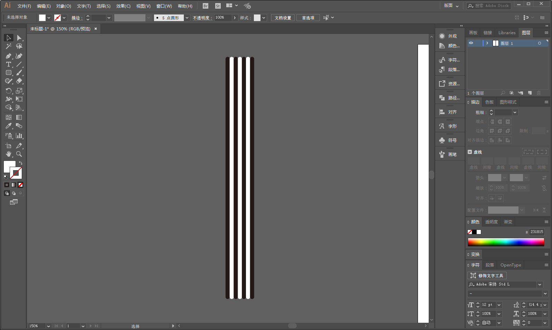552x330 pixels.
Task: Open the 样式 style dropdown
Action: click(264, 18)
